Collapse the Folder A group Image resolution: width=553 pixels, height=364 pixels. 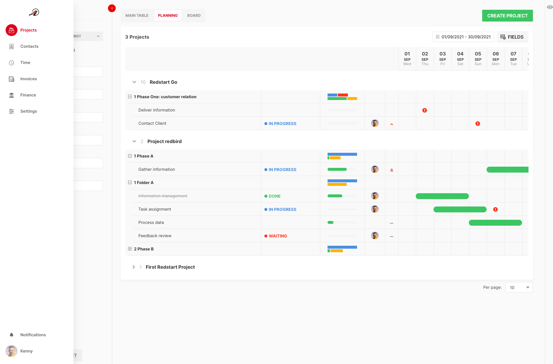point(130,182)
